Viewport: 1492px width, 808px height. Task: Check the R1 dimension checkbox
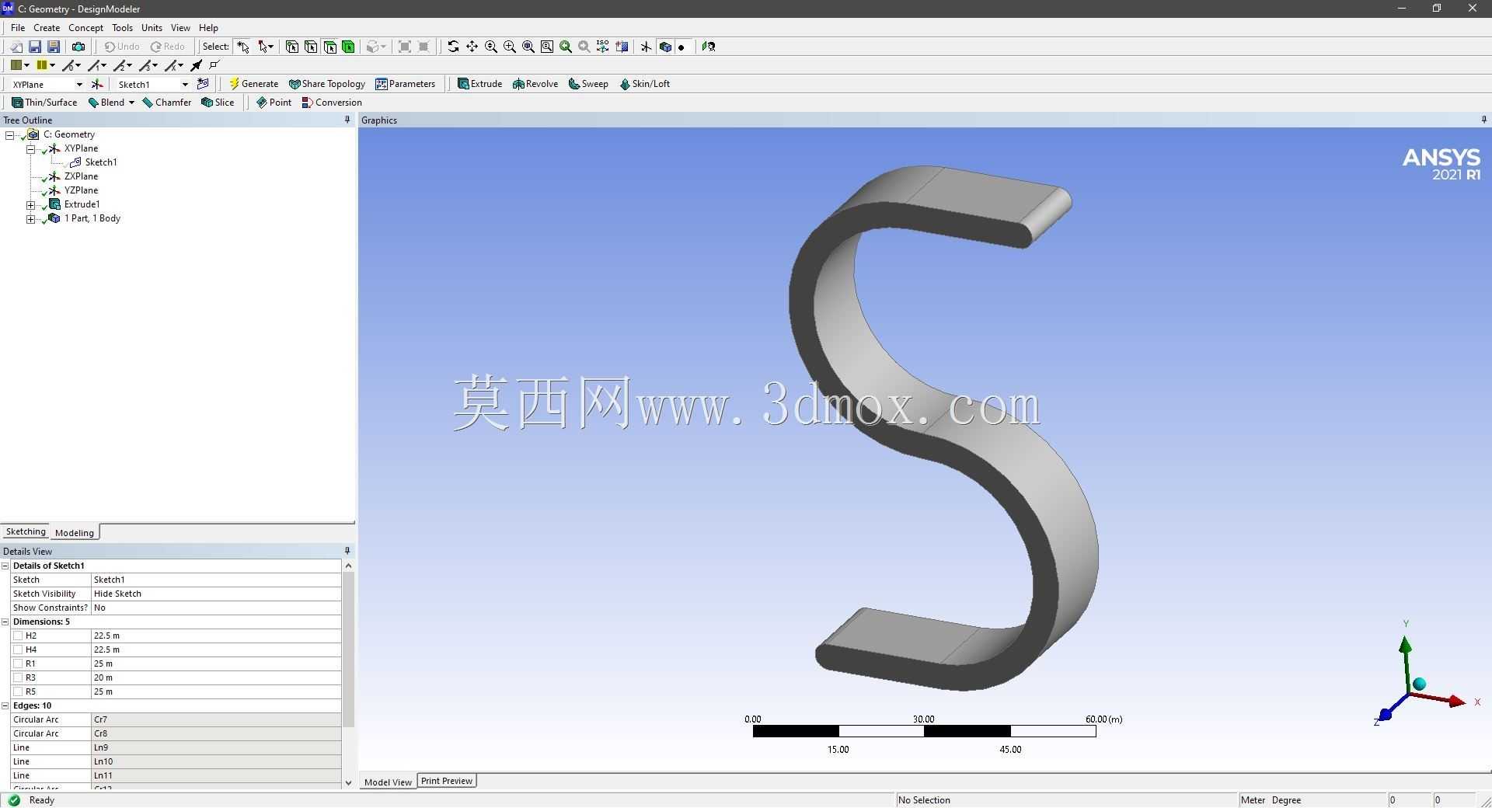18,663
